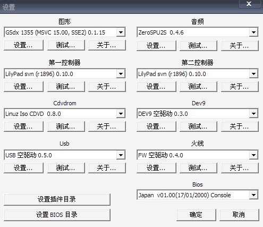The height and width of the screenshot is (227, 263).
Task: Open the 图形 plugin dropdown arrow
Action: point(121,32)
